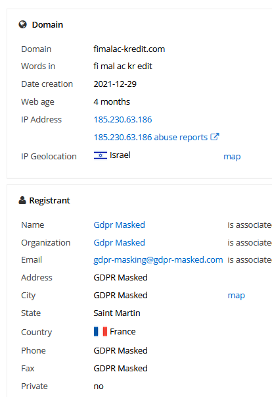272x397 pixels.
Task: Open the 185.230.63.186 abuse reports link
Action: tap(150, 137)
